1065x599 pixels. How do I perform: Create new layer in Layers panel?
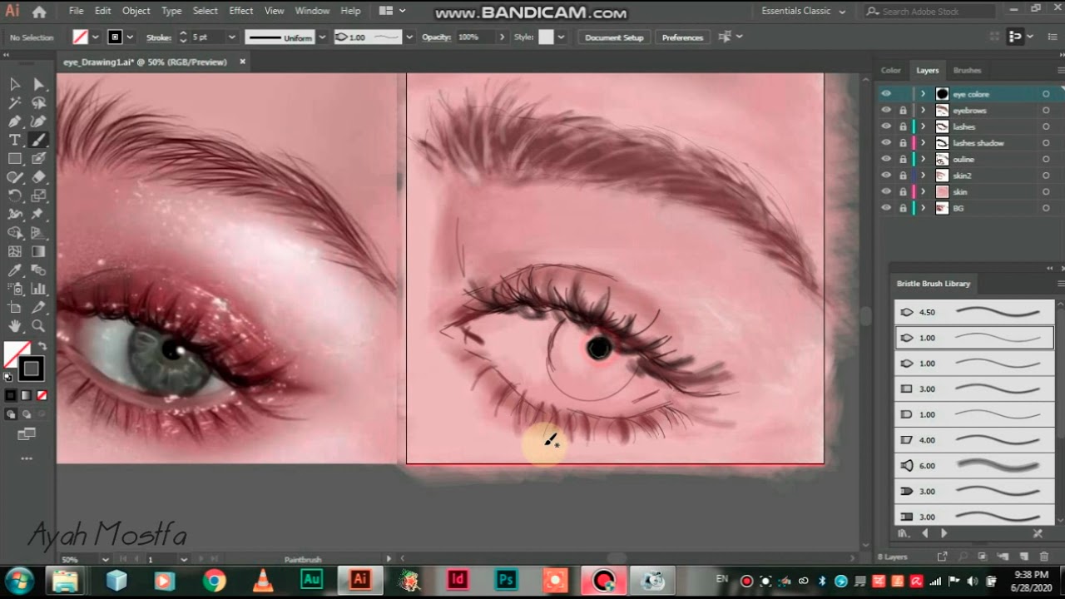coord(1024,557)
